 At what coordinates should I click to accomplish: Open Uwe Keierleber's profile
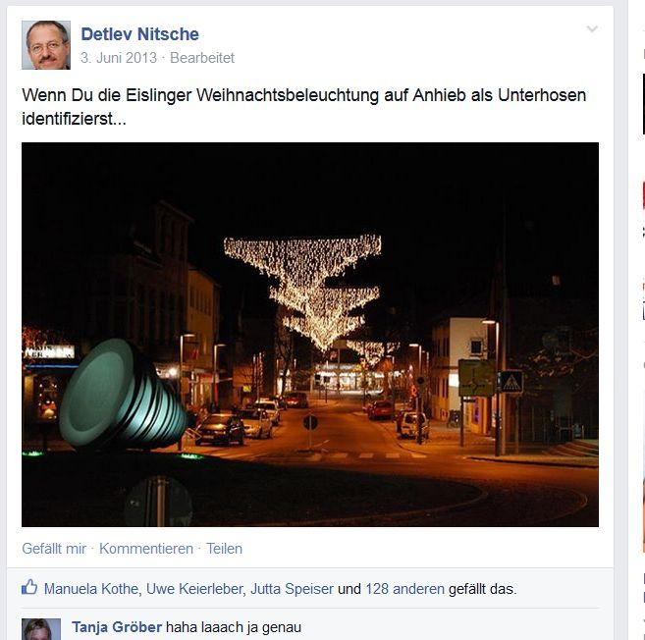coord(194,589)
